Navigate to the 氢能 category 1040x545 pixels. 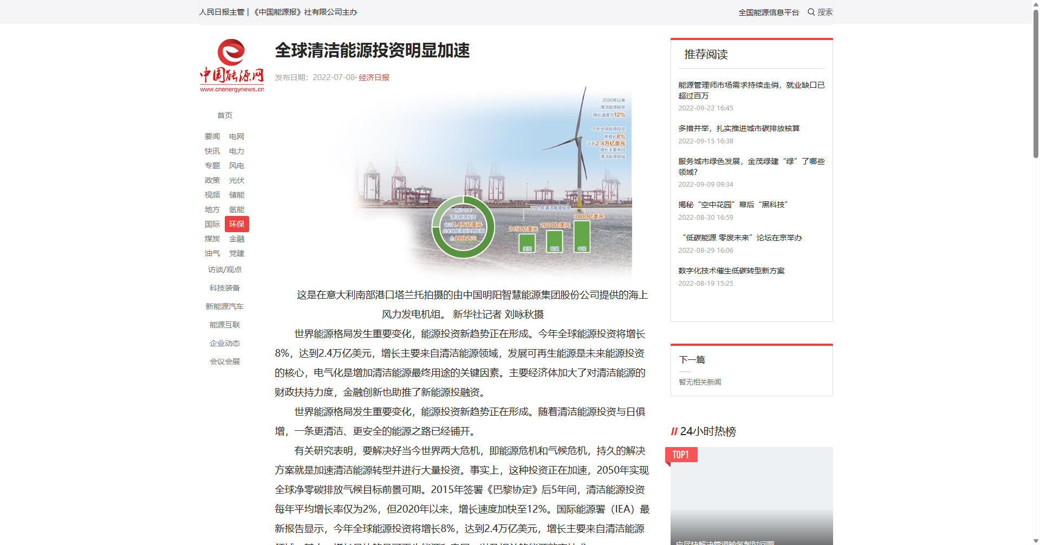pyautogui.click(x=237, y=209)
